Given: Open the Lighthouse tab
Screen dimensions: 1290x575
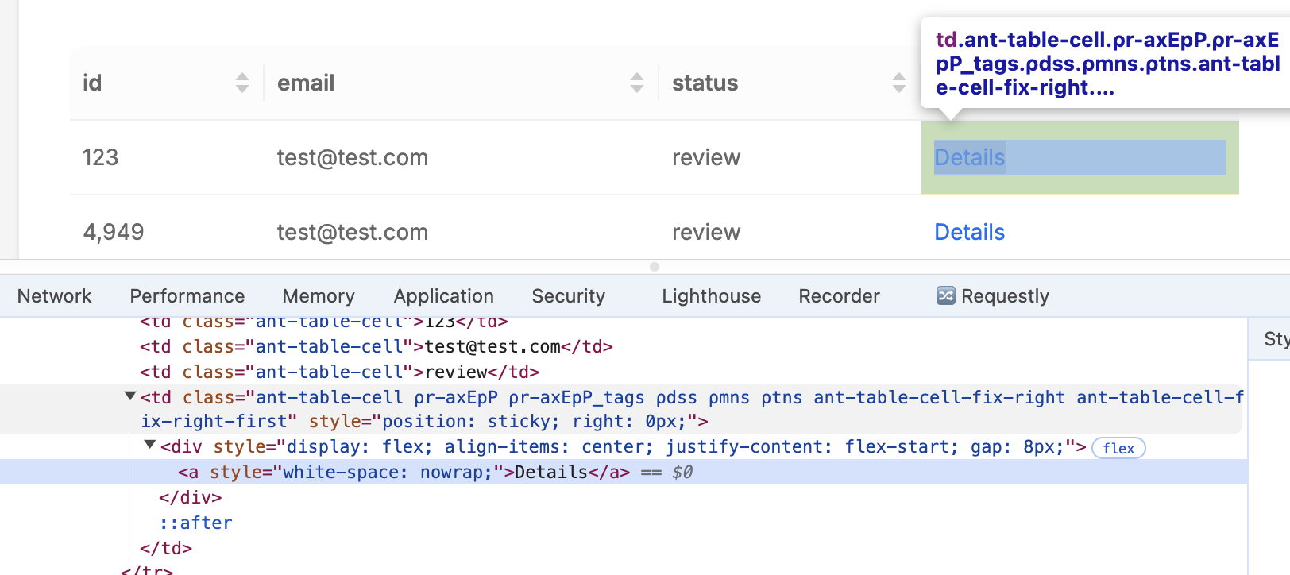Looking at the screenshot, I should (x=711, y=296).
